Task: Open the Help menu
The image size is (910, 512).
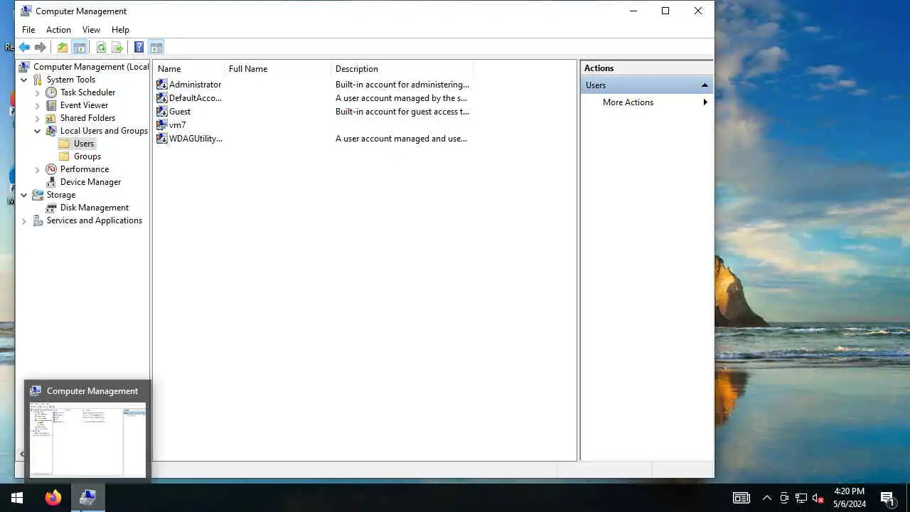Action: 120,30
